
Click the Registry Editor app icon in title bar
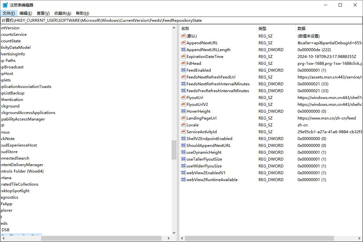5,5
